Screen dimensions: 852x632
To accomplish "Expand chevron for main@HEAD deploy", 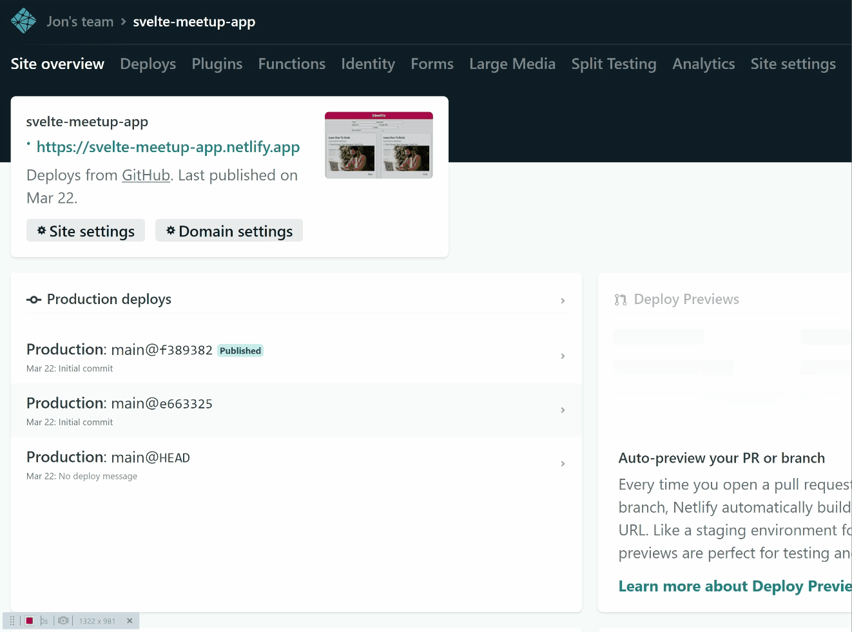I will click(x=563, y=464).
